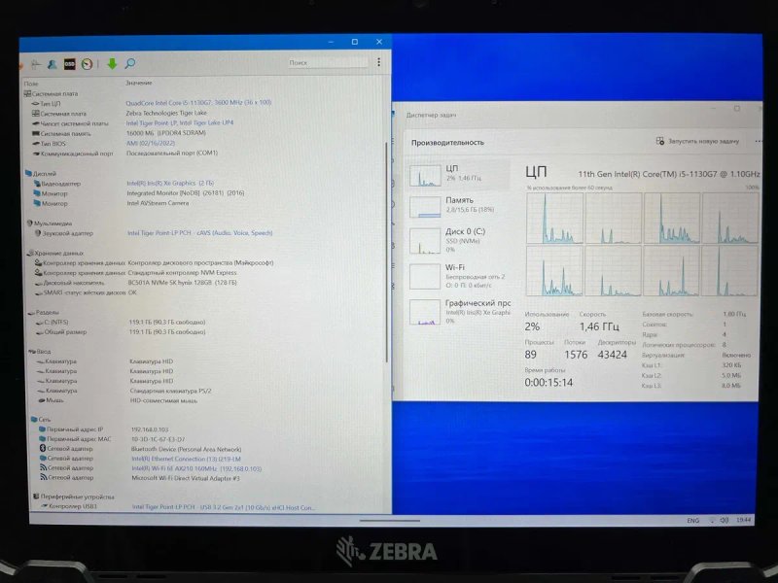Select Память in Task Manager performance list
Viewport: 778px width, 583px height.
(x=458, y=206)
